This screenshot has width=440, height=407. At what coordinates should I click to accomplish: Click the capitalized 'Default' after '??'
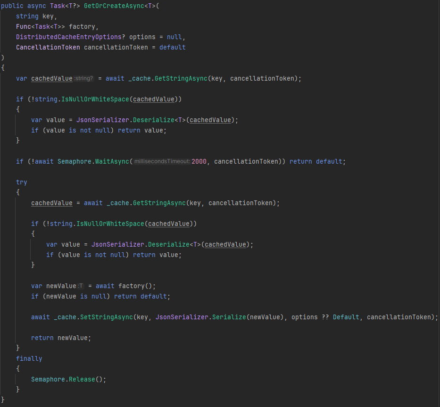(x=346, y=317)
